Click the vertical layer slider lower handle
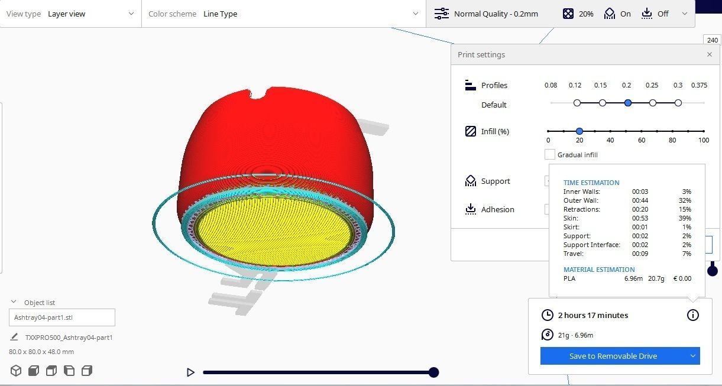This screenshot has height=386, width=722. click(x=713, y=271)
